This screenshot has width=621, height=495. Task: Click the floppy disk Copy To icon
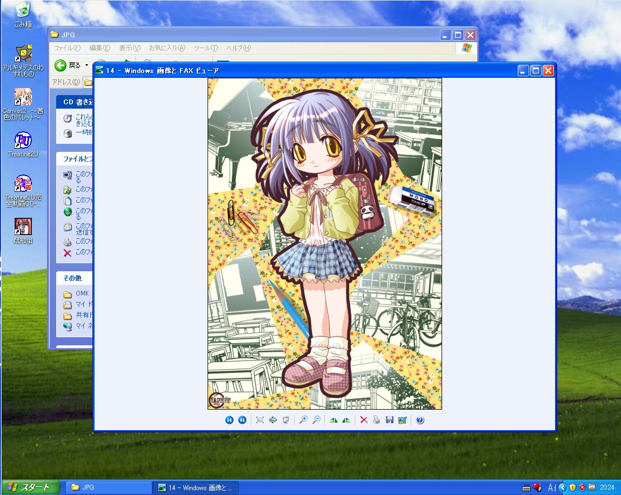coord(390,420)
